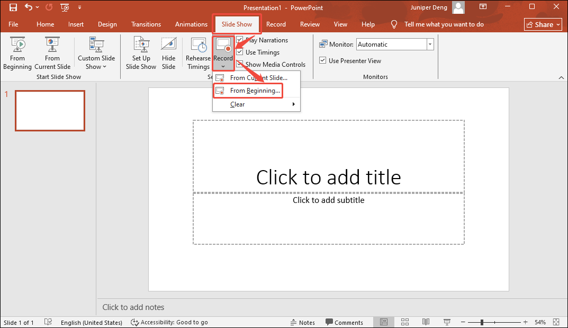Save the presentation from Quick Access Toolbar
Viewport: 568px width, 328px height.
[x=13, y=7]
